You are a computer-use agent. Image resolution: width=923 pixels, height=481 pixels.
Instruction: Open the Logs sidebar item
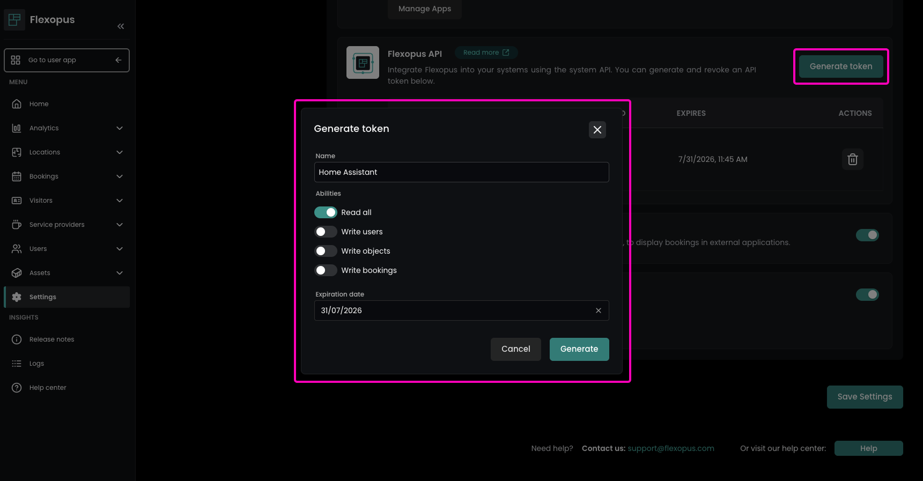pos(36,364)
